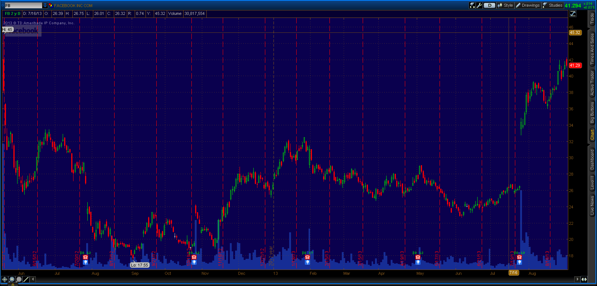Click the red 41.29 last price bubble
The width and height of the screenshot is (597, 286).
pyautogui.click(x=575, y=65)
